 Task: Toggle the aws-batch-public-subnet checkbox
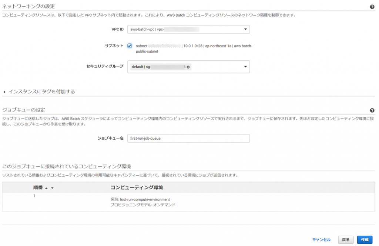click(x=130, y=46)
